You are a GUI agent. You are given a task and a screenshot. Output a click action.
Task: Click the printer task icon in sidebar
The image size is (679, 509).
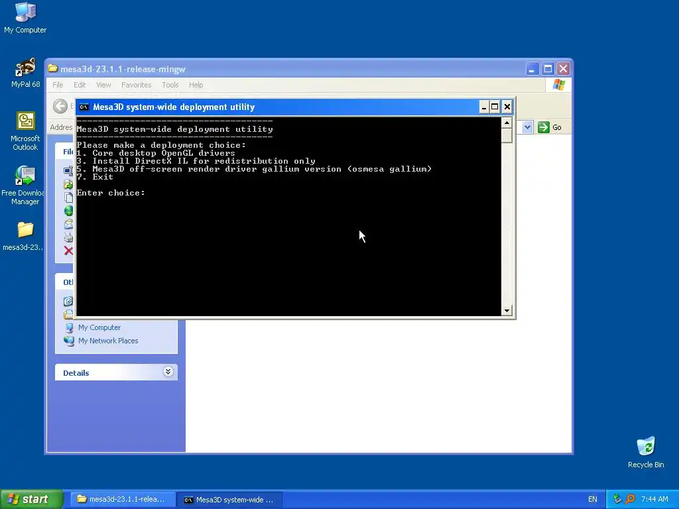(x=68, y=237)
